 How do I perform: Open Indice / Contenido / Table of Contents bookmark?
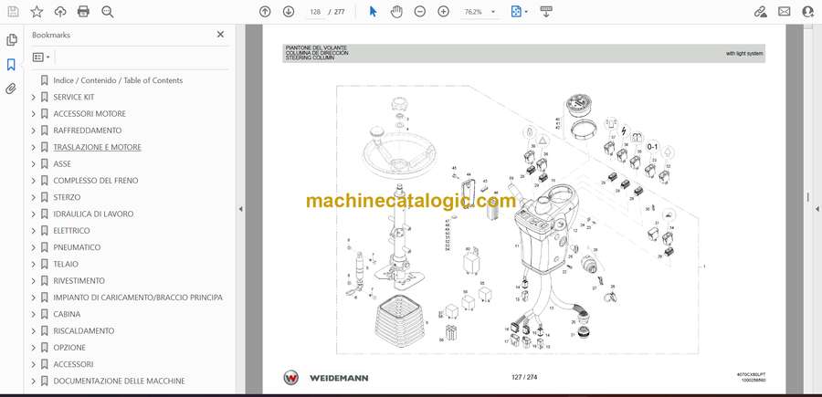click(x=118, y=80)
